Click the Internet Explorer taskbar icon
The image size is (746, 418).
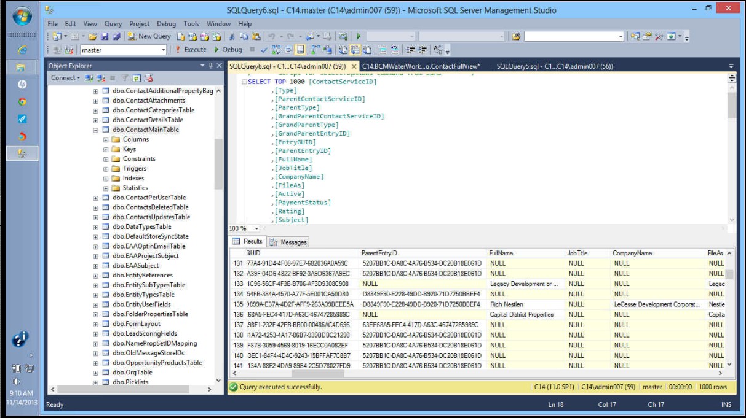(x=22, y=50)
